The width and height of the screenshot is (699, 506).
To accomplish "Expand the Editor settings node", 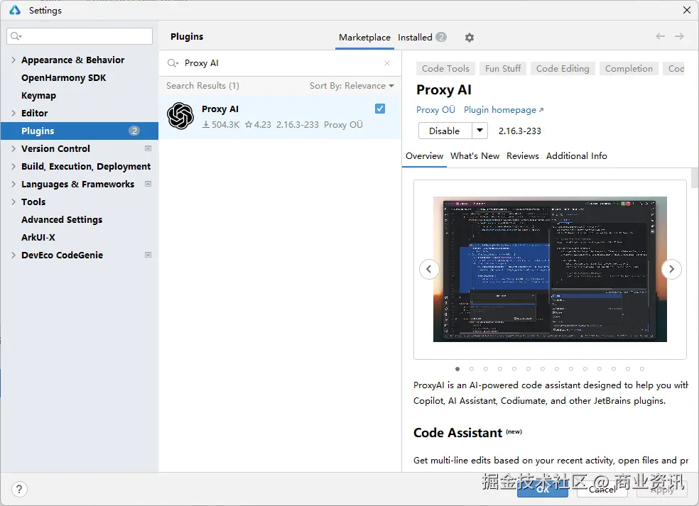I will pyautogui.click(x=13, y=113).
